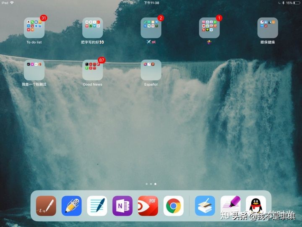Screen dimensions: 302x227
Task: Open QQ penguin app in dock
Action: (x=256, y=206)
